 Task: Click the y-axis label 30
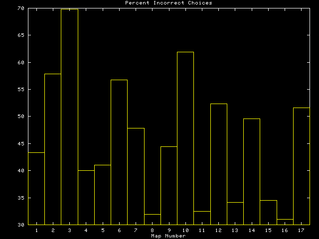[x=21, y=225]
